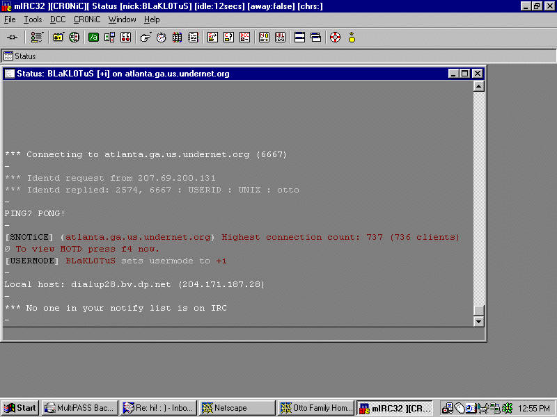The height and width of the screenshot is (417, 557).
Task: Click the Status window title bar icon
Action: coord(10,74)
